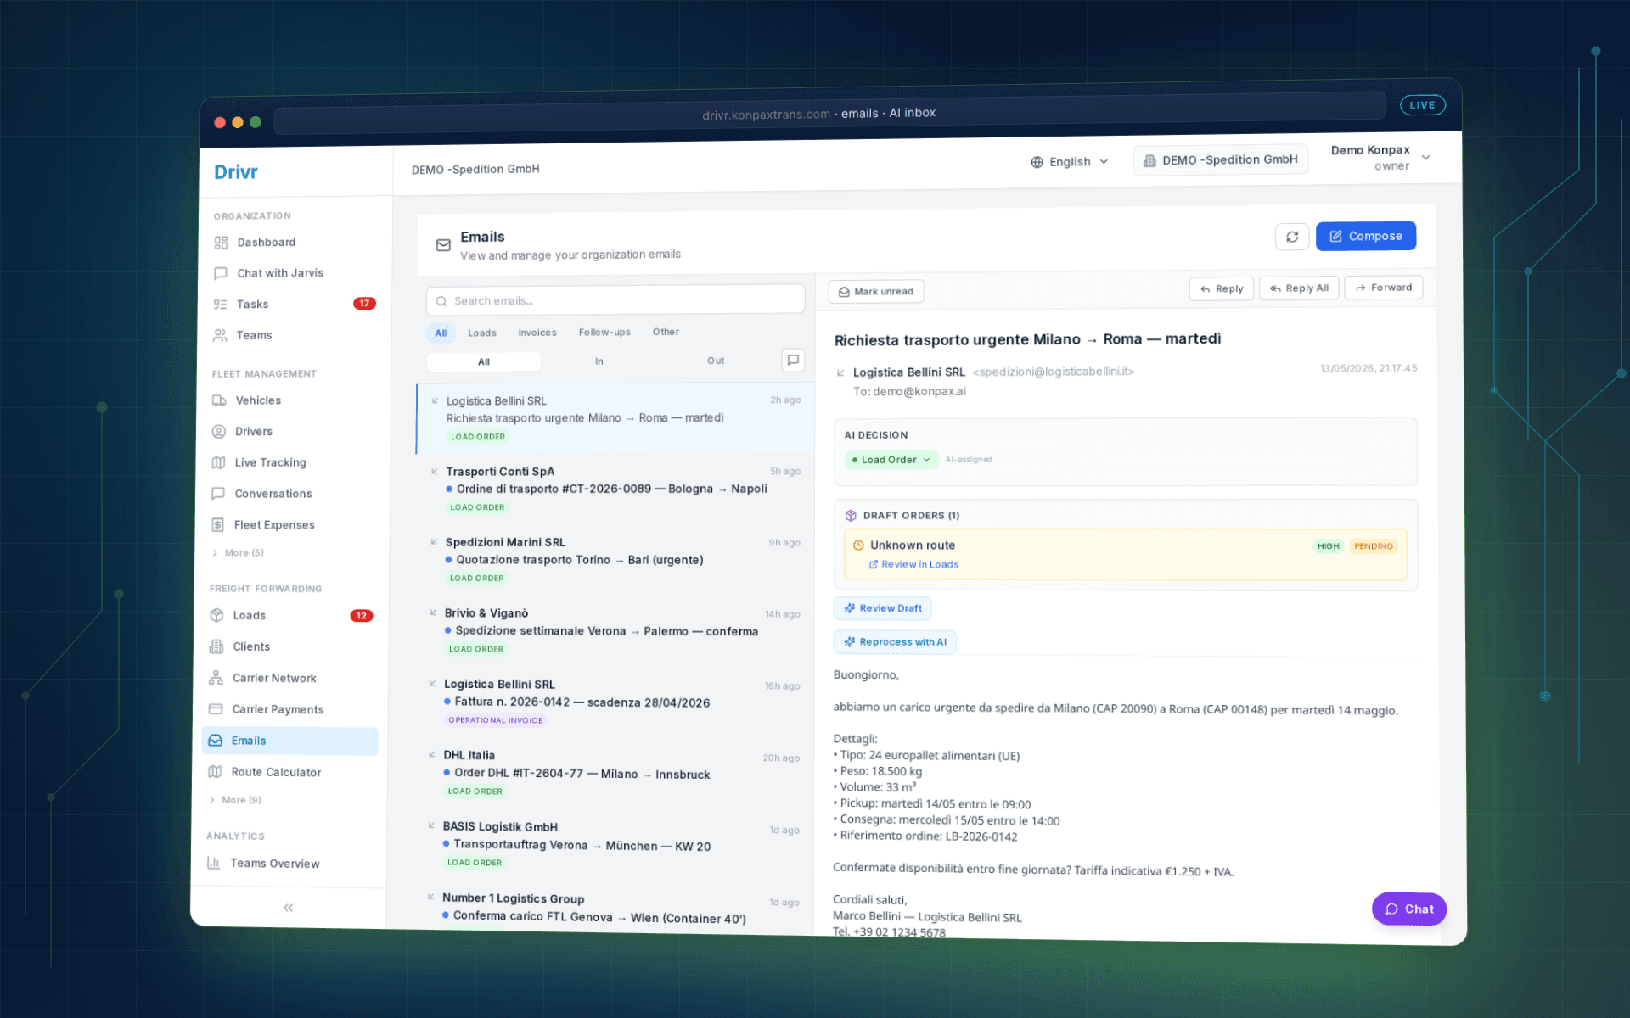Select the Invoices category tab

(537, 333)
